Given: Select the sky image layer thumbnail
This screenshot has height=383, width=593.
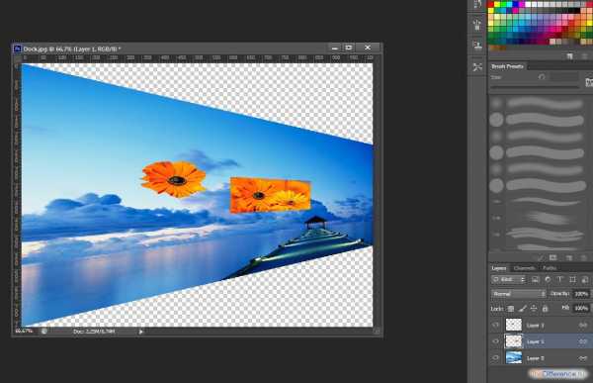Looking at the screenshot, I should 514,358.
